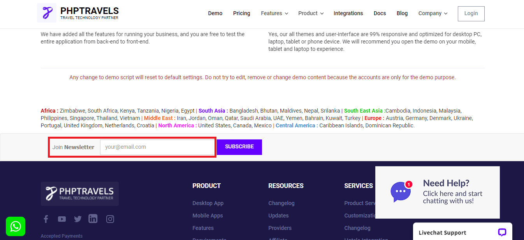Click the newsletter email input field
Screen dimensions: 524x240
157,147
